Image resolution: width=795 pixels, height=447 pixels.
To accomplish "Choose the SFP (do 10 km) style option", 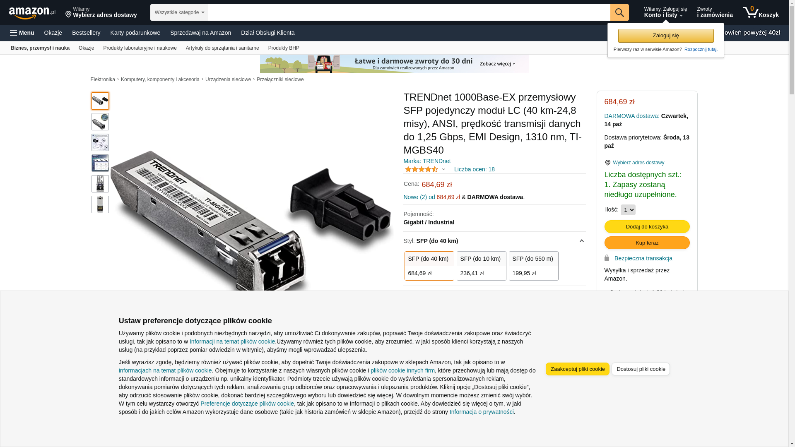I will tap(481, 266).
